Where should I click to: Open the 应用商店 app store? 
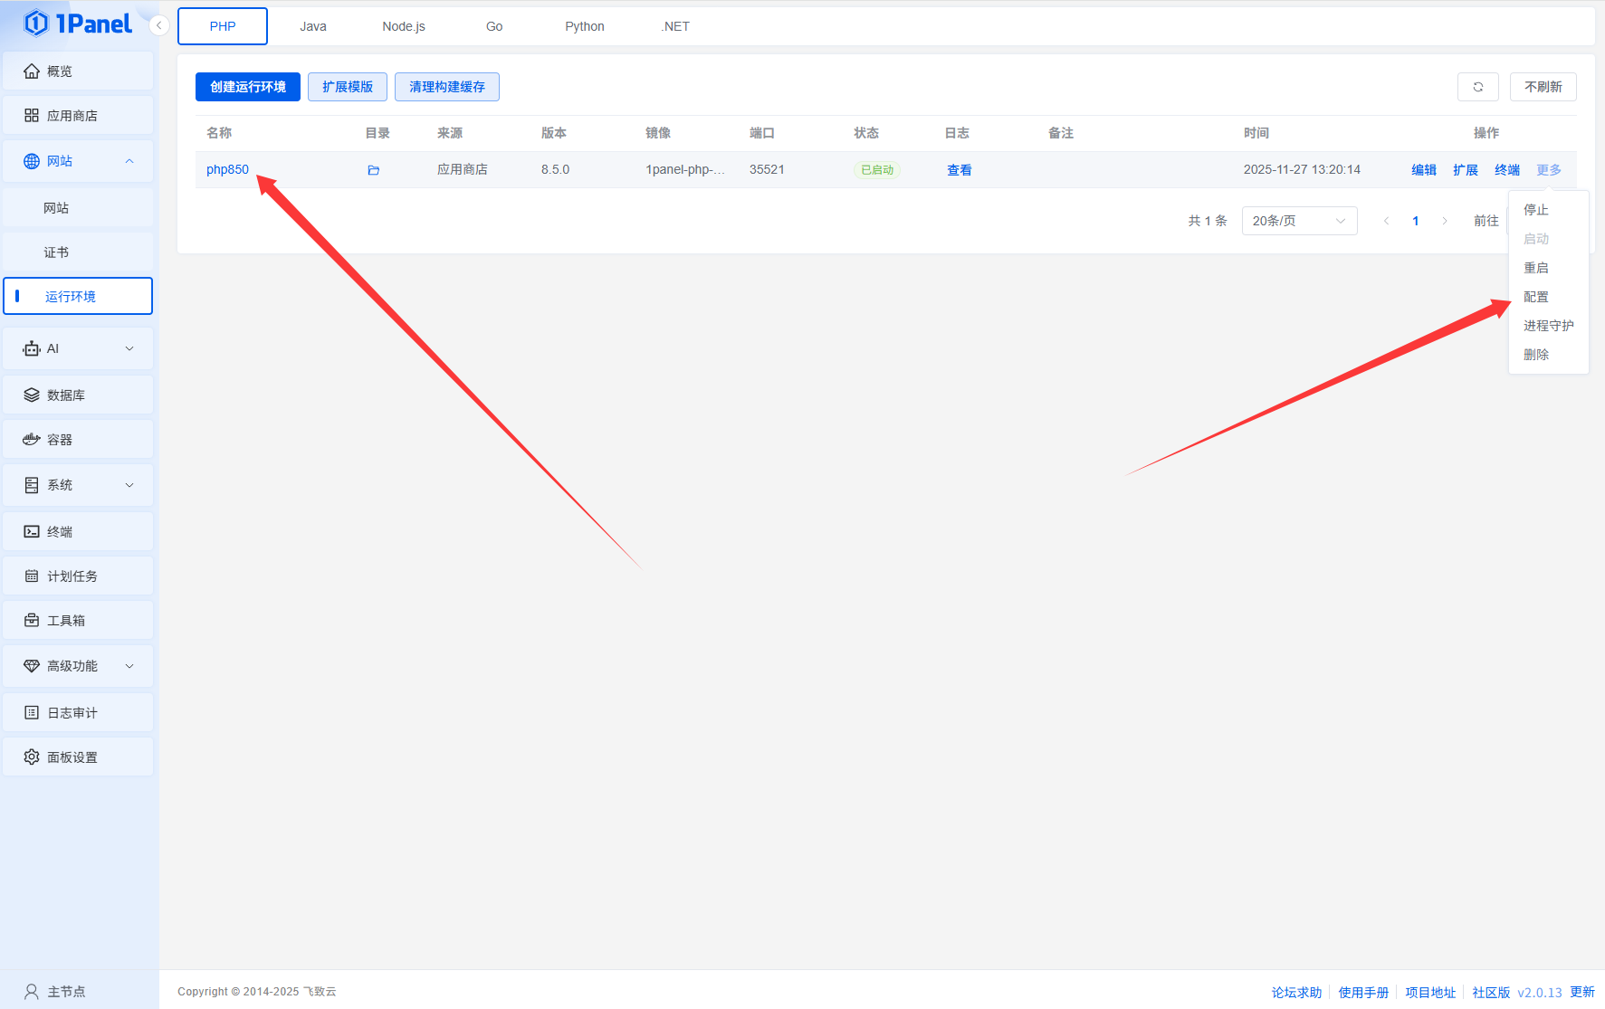pos(78,116)
